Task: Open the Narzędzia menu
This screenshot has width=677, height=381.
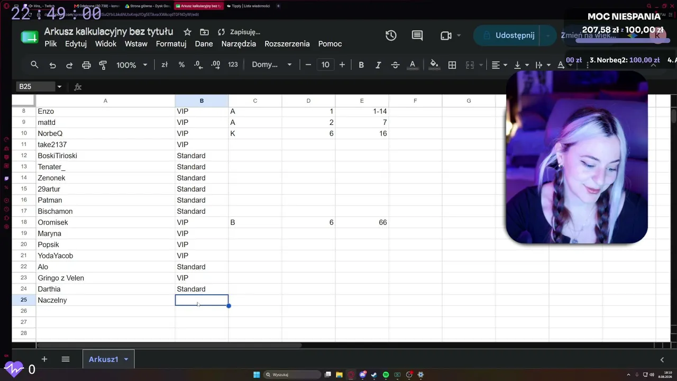Action: click(239, 44)
